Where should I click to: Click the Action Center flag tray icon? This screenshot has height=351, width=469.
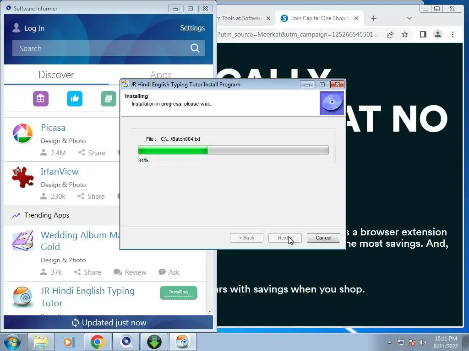tap(412, 342)
